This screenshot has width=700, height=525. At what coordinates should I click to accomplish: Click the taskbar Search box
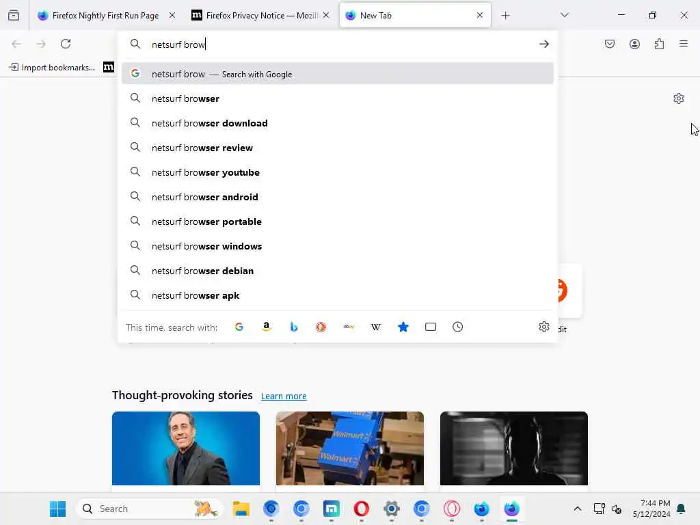coord(150,509)
